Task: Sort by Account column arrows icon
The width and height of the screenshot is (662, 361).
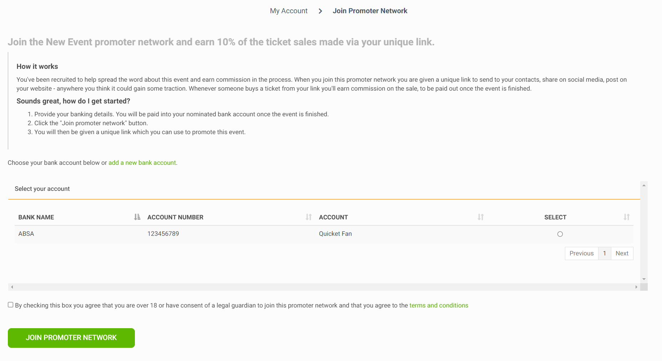Action: click(481, 217)
